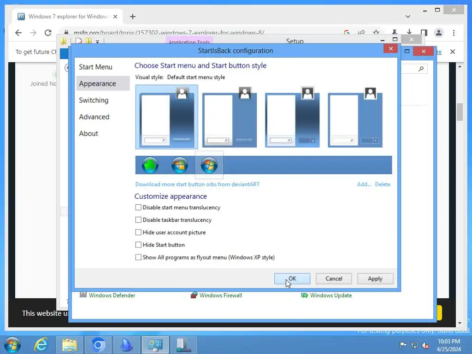472x354 pixels.
Task: Open Chrome tab search chevron
Action: pyautogui.click(x=408, y=17)
